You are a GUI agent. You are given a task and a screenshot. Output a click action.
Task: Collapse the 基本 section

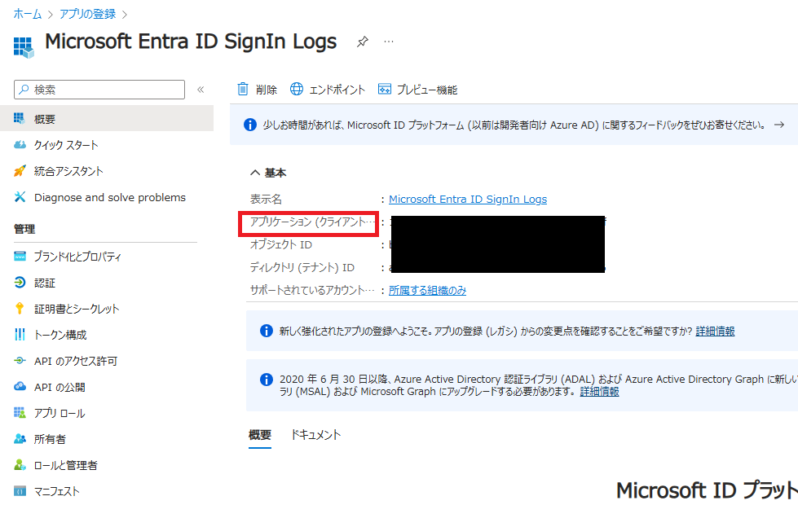[252, 172]
